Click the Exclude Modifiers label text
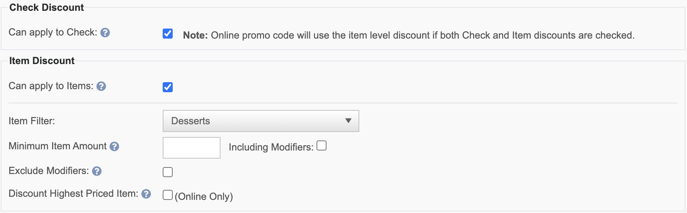The image size is (687, 213). (49, 171)
